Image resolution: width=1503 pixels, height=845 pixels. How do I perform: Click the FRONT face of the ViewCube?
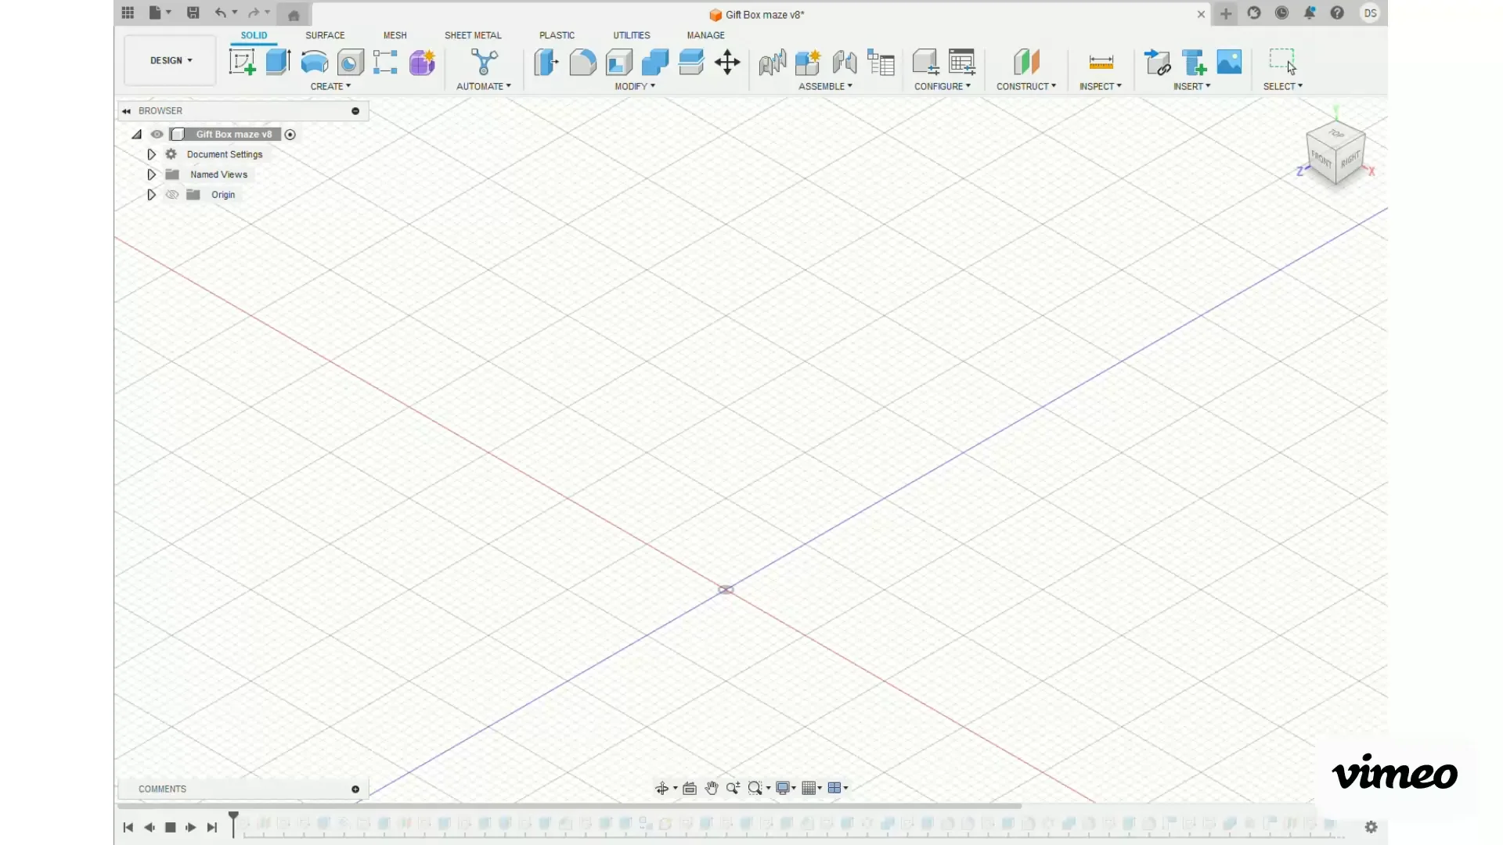coord(1321,156)
